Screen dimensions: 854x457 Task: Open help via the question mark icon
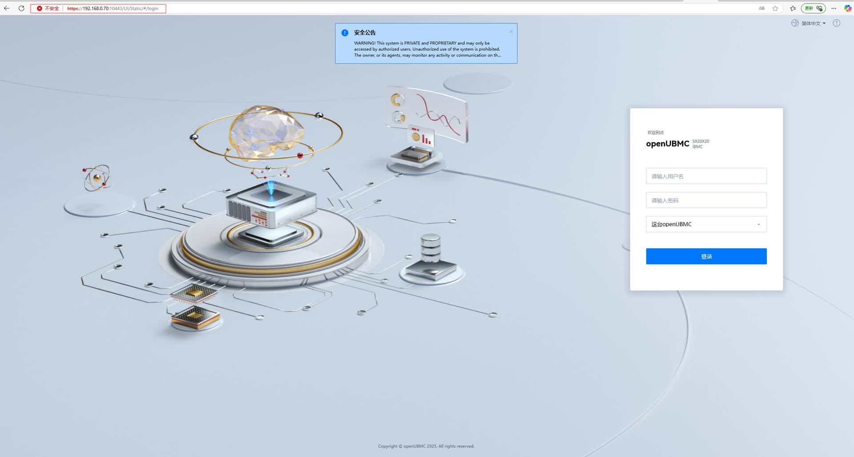point(836,23)
